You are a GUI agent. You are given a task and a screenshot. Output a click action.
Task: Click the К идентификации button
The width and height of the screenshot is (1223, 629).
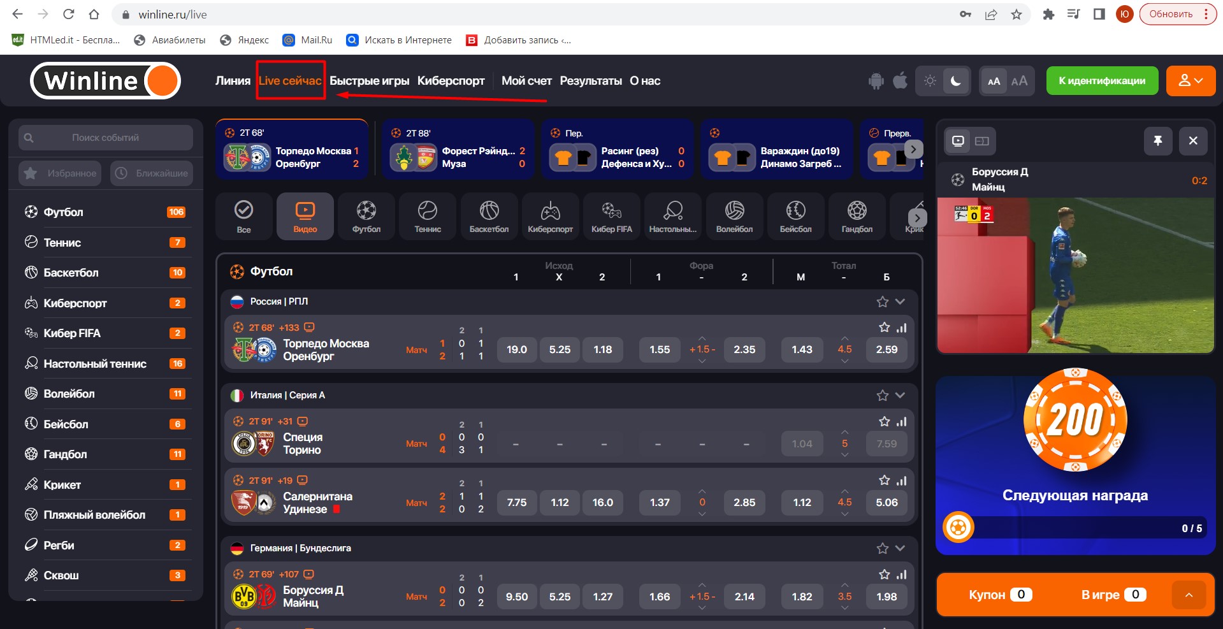pyautogui.click(x=1102, y=81)
